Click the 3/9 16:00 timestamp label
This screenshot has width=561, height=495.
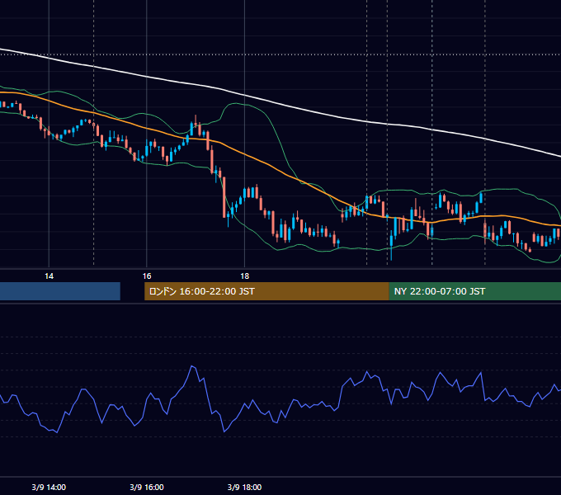[147, 487]
